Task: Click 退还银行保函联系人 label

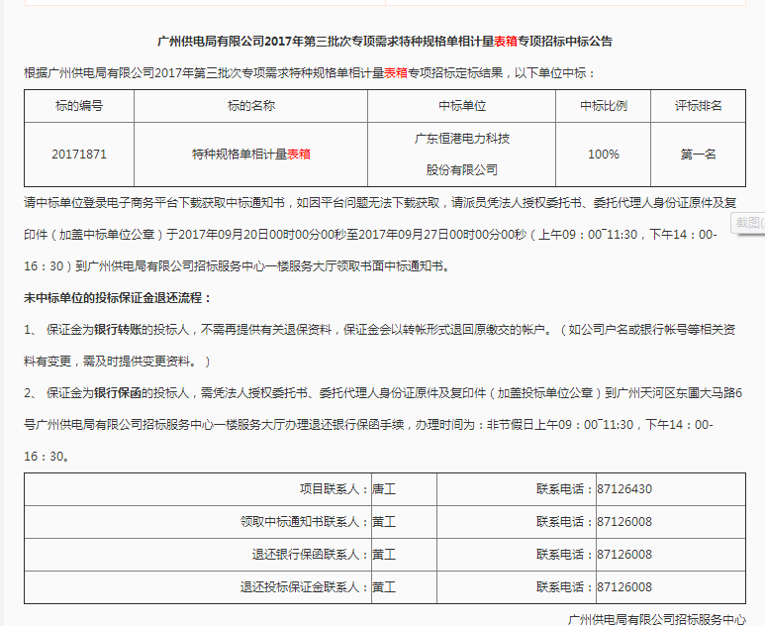Action: pyautogui.click(x=307, y=555)
